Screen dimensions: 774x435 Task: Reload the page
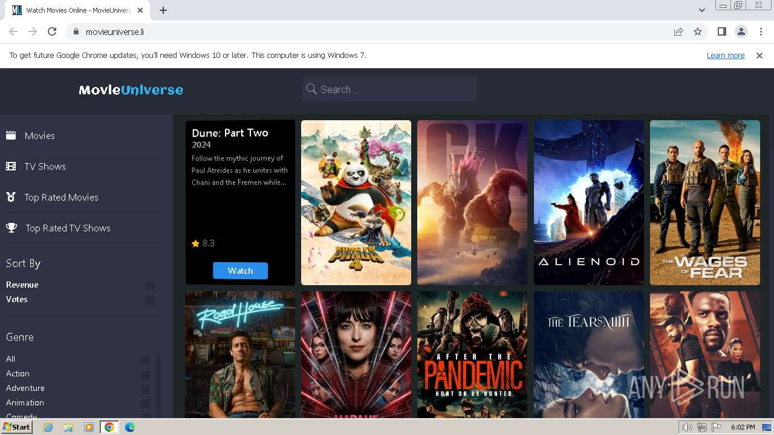52,31
